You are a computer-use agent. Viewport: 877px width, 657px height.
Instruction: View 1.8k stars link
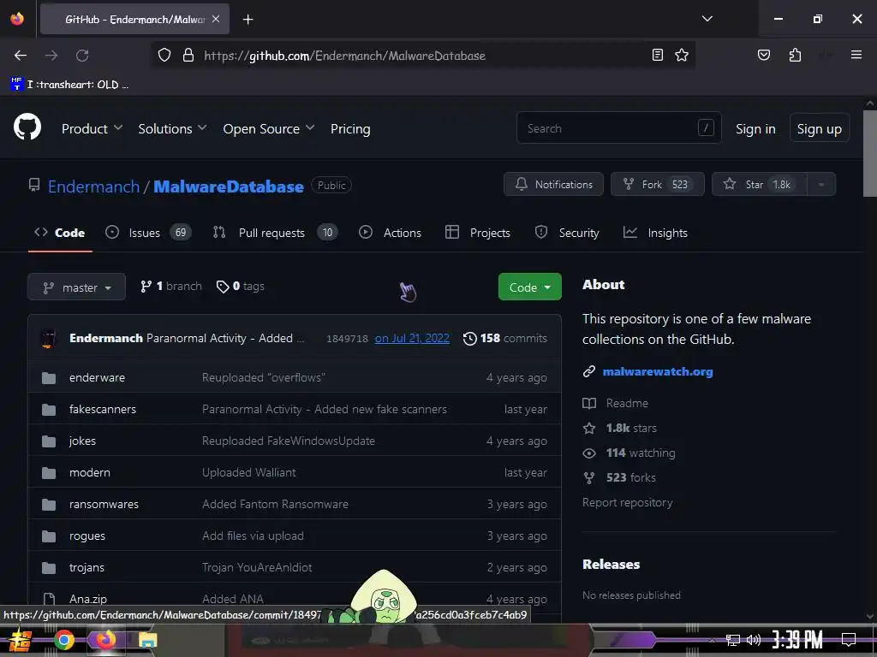click(631, 428)
